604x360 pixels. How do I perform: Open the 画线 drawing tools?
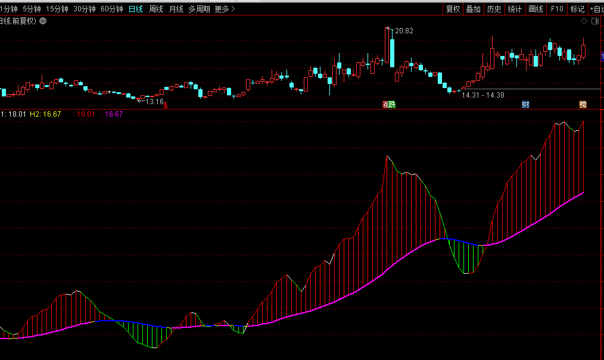(536, 9)
